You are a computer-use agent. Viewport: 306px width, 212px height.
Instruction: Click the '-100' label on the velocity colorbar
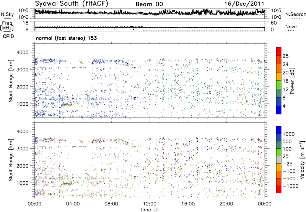(289, 171)
